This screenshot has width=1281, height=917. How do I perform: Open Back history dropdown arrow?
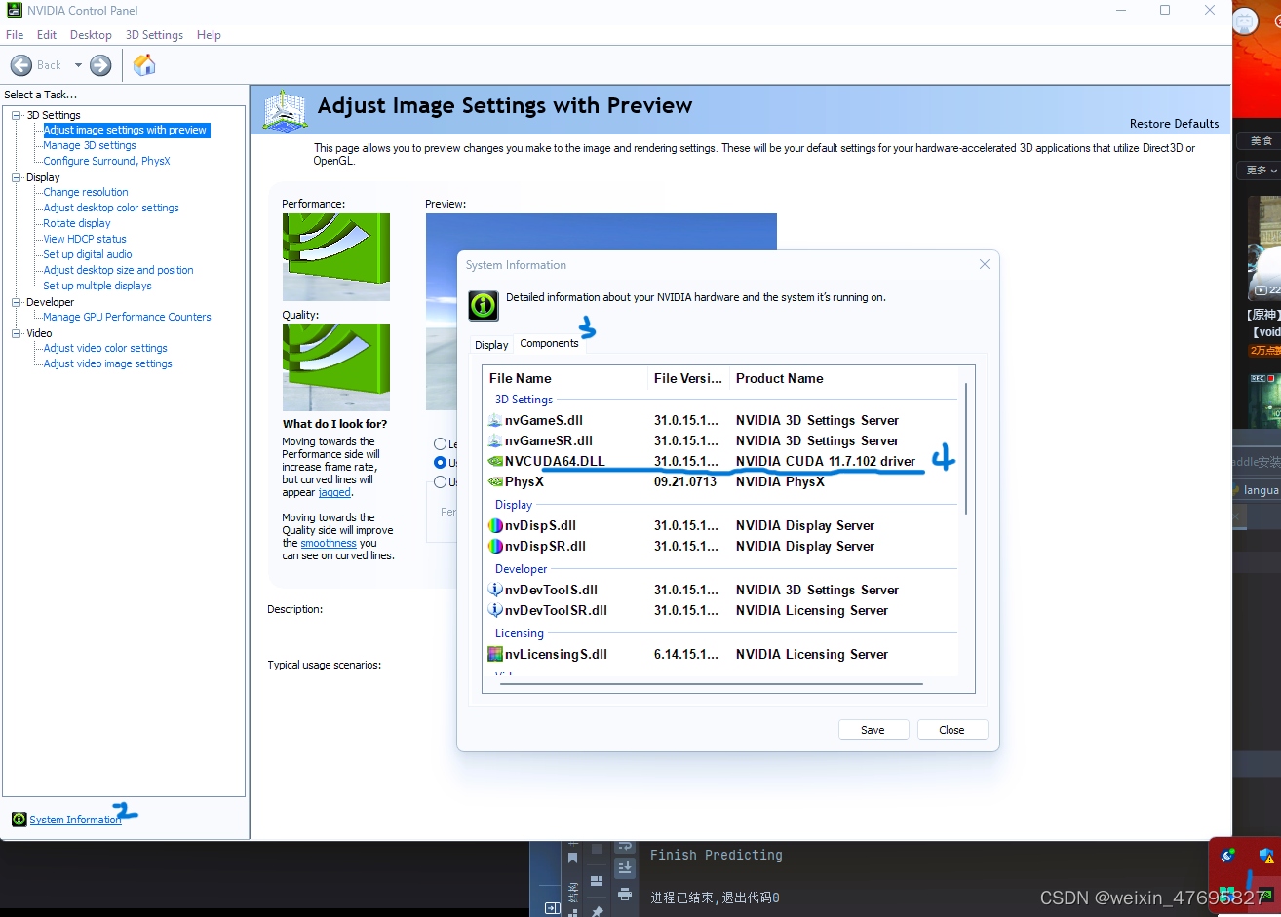[78, 65]
